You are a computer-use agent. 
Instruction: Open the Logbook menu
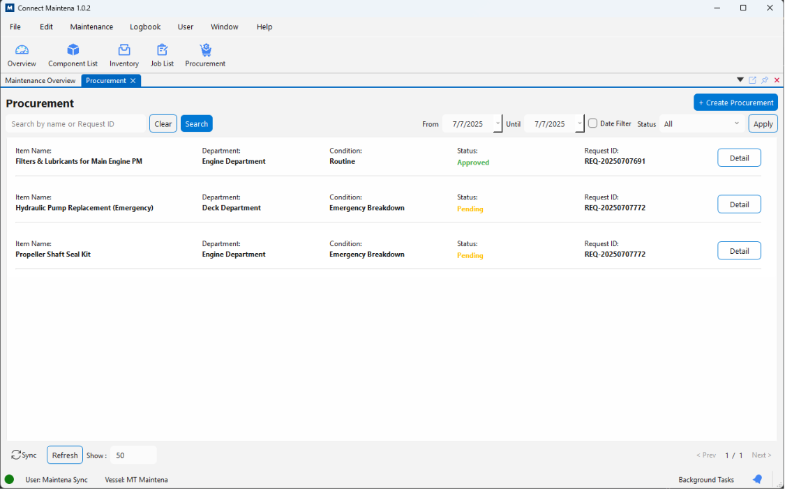coord(145,27)
